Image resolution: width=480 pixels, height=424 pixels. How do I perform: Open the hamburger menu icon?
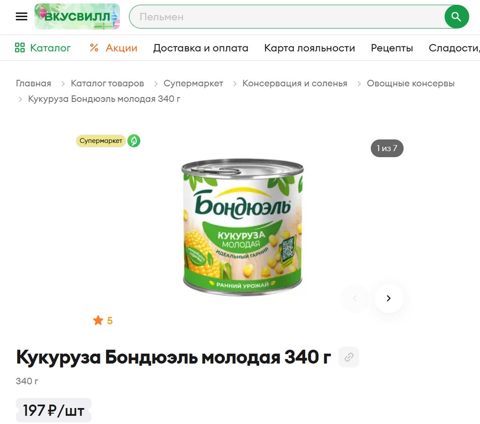coord(22,16)
